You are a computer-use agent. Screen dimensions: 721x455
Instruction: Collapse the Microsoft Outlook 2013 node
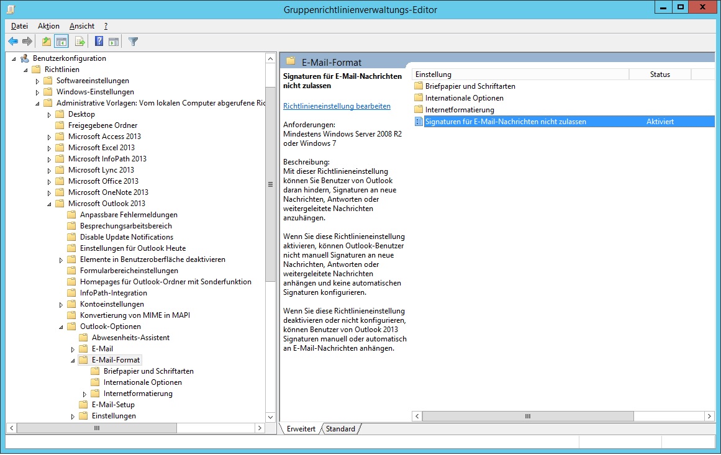(x=49, y=204)
